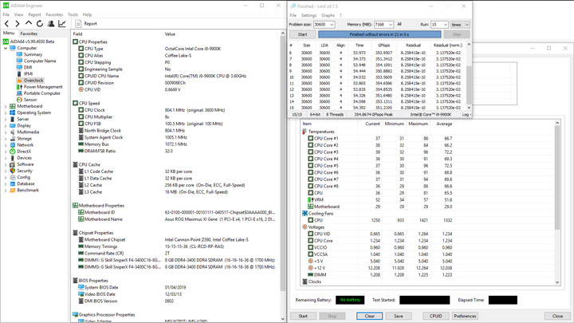This screenshot has height=323, width=574.
Task: Click the Log button in LinX status bar
Action: pyautogui.click(x=466, y=115)
